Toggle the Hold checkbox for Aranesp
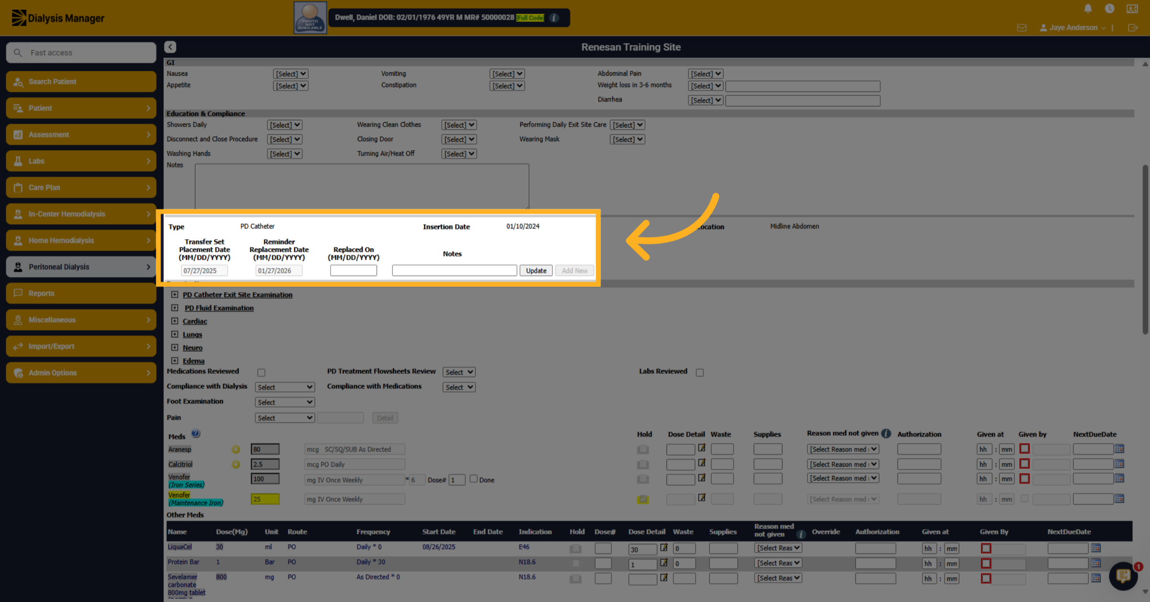Image resolution: width=1150 pixels, height=602 pixels. [x=643, y=450]
